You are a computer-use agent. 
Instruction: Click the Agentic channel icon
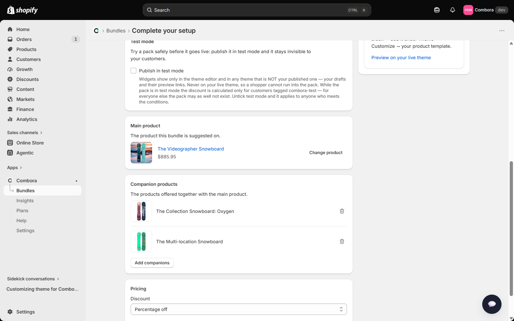click(10, 153)
